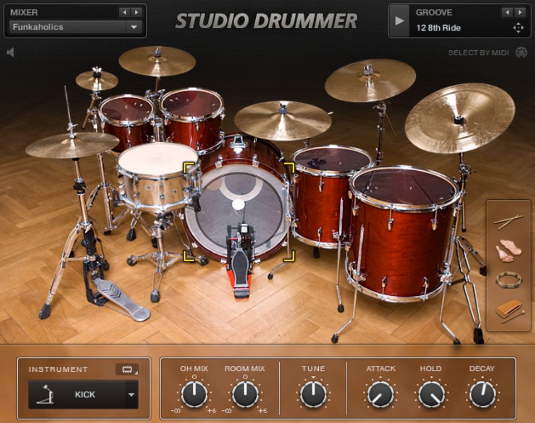
Task: Click the groove drag crosshair icon
Action: click(x=518, y=28)
